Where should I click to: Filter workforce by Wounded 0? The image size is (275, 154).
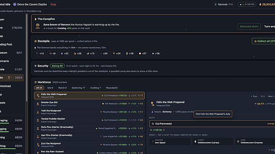[x=111, y=88]
